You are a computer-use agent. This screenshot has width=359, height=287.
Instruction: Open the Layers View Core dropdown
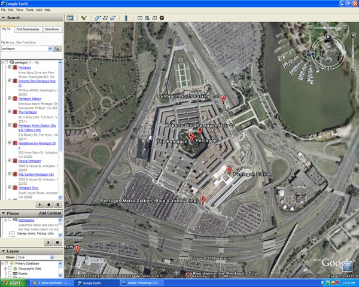[x=52, y=258]
